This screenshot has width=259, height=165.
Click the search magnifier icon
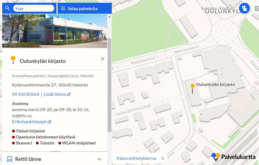(x=8, y=8)
